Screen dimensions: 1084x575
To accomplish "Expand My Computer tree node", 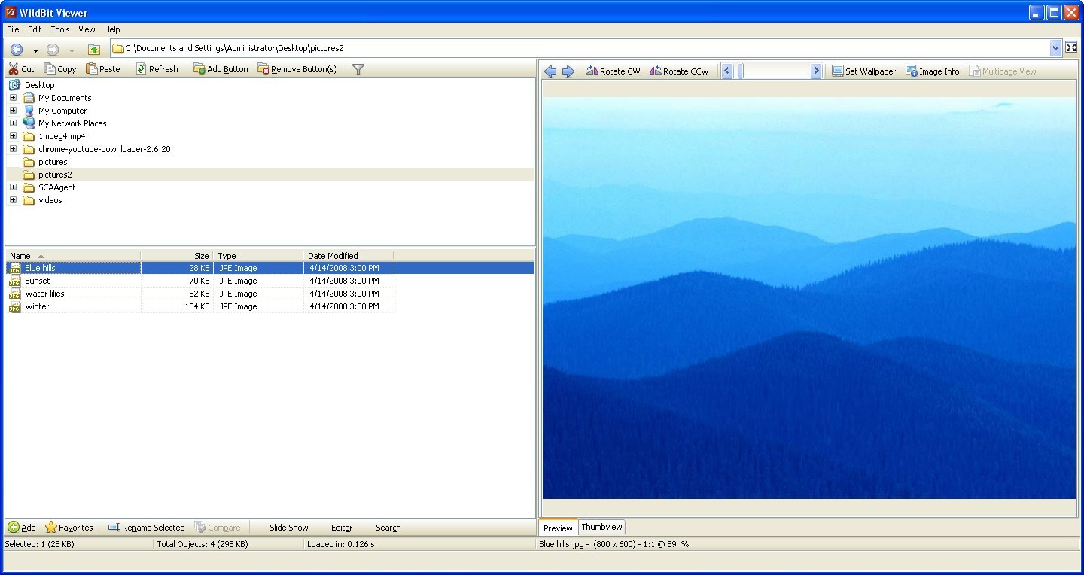I will click(13, 111).
